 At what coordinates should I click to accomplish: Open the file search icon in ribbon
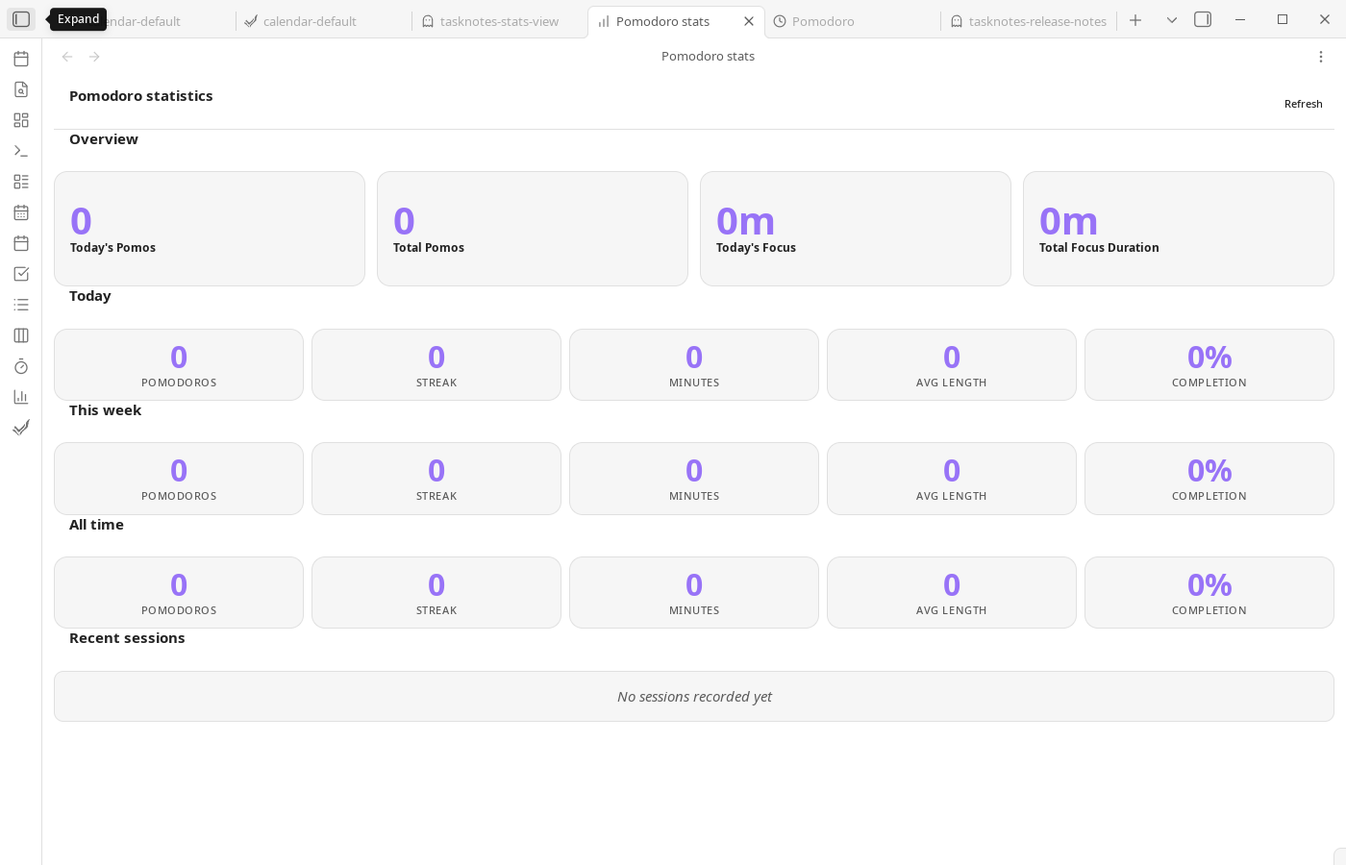pyautogui.click(x=21, y=89)
